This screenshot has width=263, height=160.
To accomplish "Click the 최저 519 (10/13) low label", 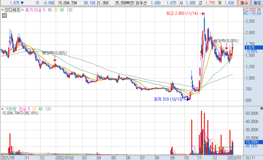I will [x=168, y=99].
